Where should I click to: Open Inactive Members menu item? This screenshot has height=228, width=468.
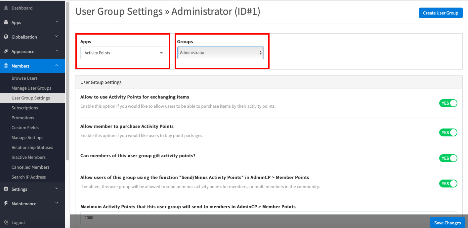(32, 157)
